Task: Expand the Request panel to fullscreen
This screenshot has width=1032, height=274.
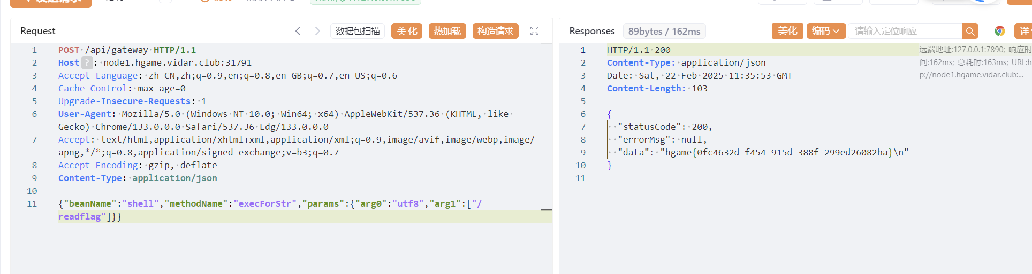Action: tap(534, 31)
